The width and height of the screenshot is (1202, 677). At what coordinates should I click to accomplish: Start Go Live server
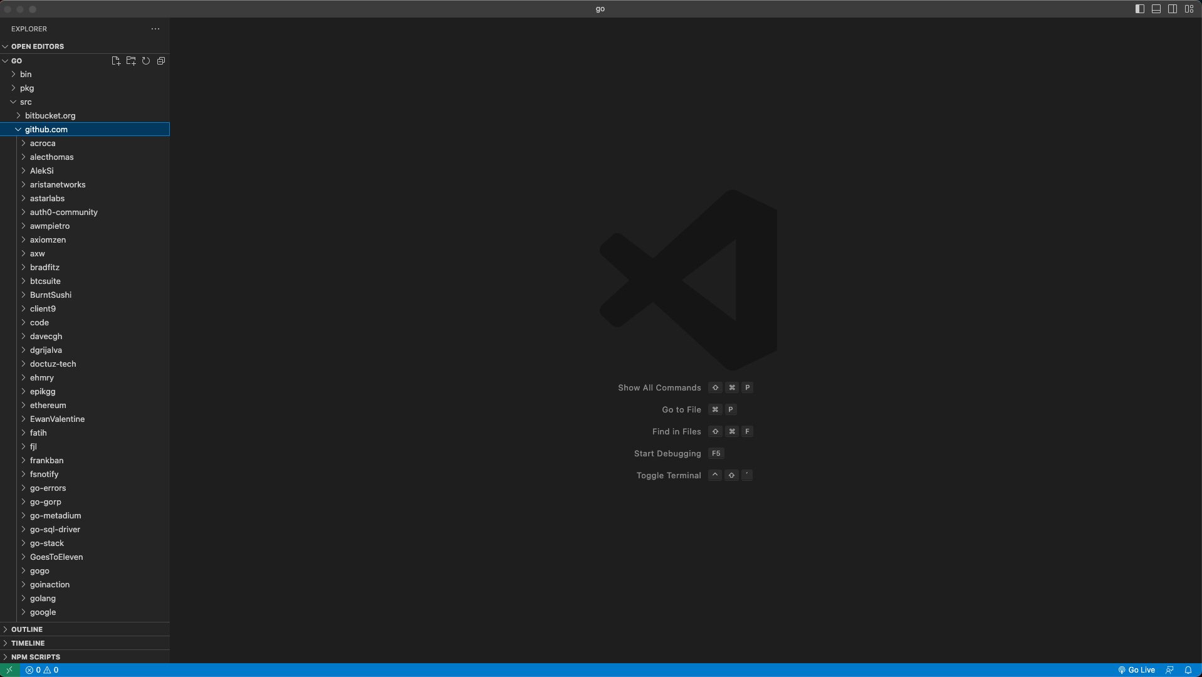pos(1136,670)
